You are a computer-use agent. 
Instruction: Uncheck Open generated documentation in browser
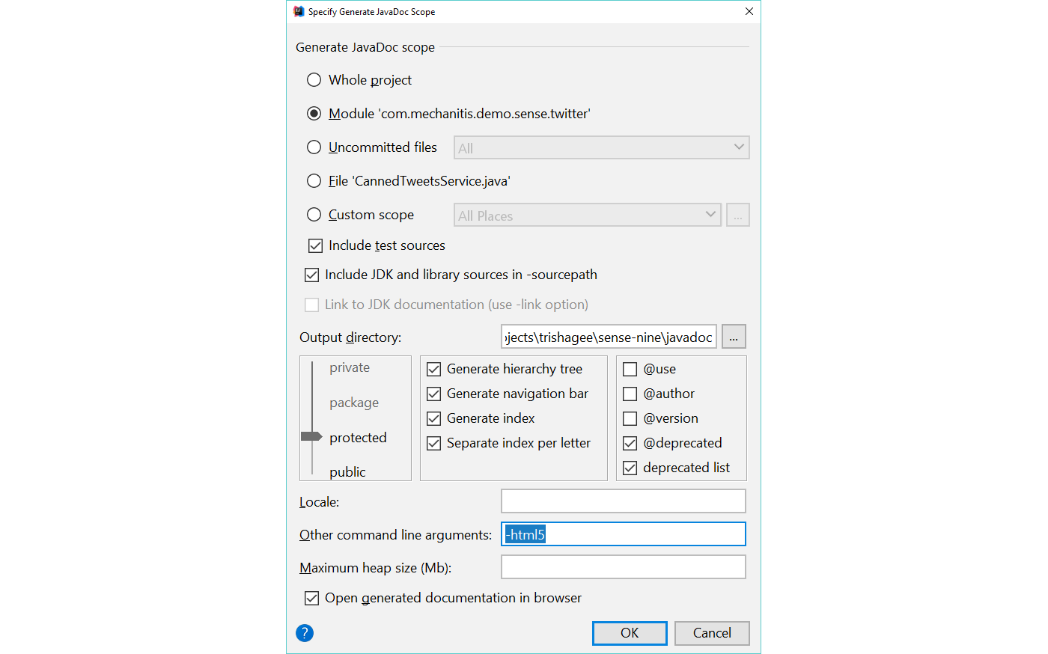pyautogui.click(x=312, y=598)
